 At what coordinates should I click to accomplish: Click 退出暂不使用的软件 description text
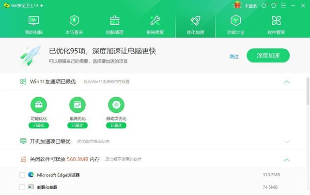click(123, 159)
